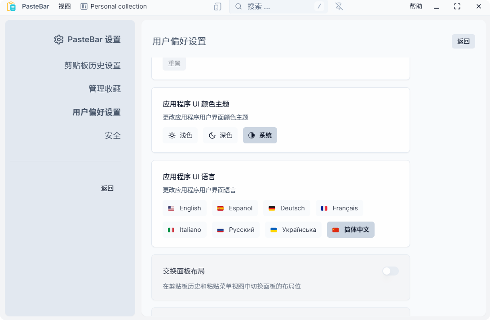Click the US flag beside English
This screenshot has width=490, height=320.
click(171, 208)
